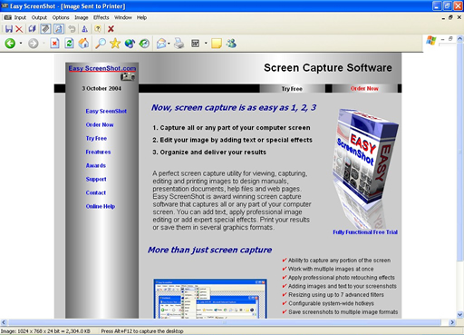Click the yellow question mark help icon

click(98, 29)
